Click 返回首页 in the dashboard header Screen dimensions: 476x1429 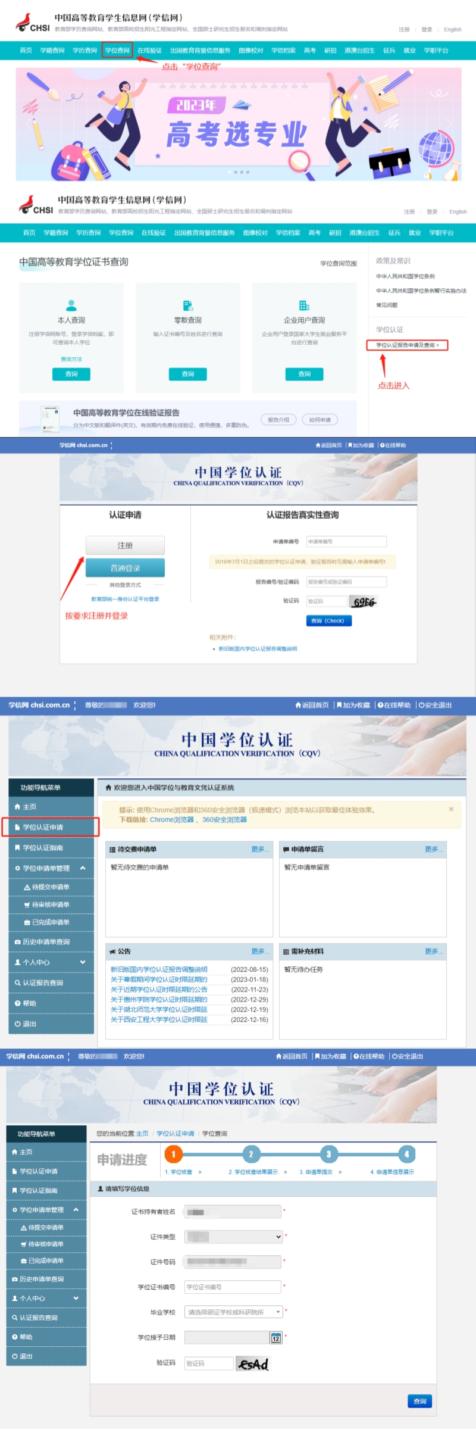point(312,705)
